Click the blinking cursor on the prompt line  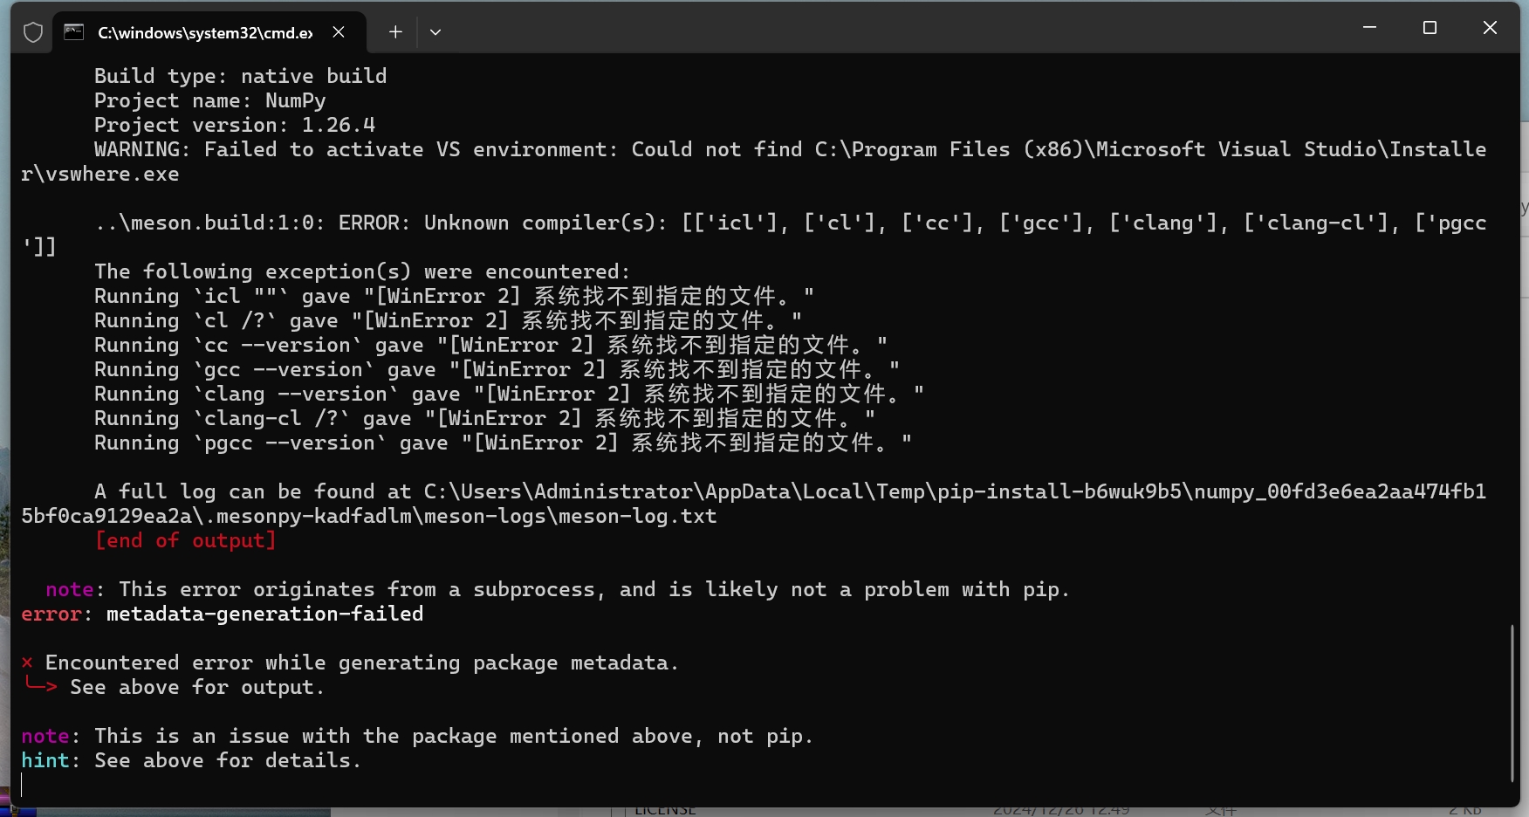coord(22,785)
